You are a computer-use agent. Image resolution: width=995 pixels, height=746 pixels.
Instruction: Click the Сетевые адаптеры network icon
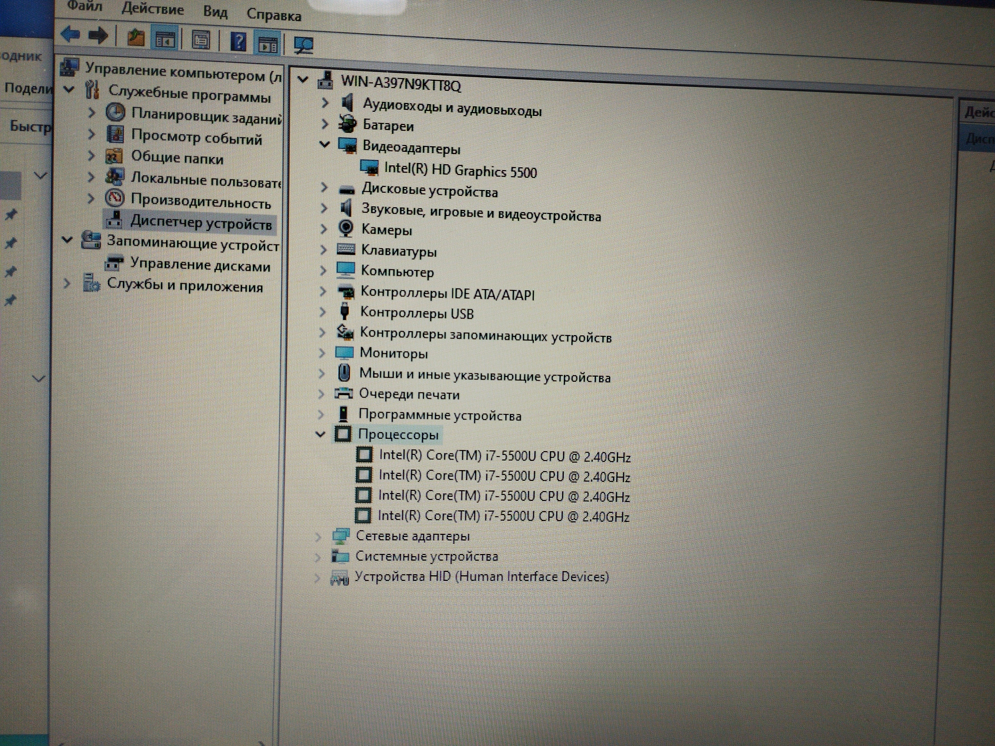(x=340, y=536)
